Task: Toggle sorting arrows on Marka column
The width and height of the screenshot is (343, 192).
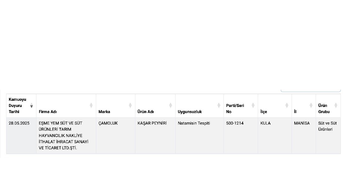Action: (130, 105)
